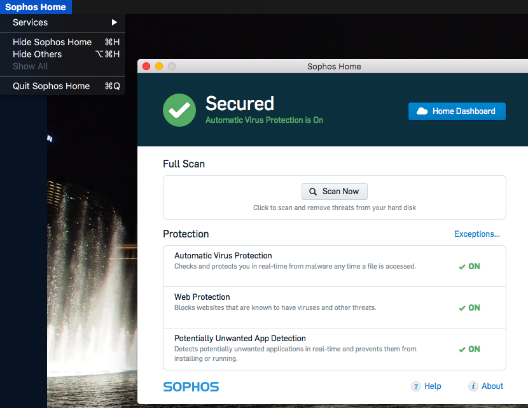The image size is (528, 408).
Task: Select Hide Others menu entry
Action: click(x=62, y=54)
